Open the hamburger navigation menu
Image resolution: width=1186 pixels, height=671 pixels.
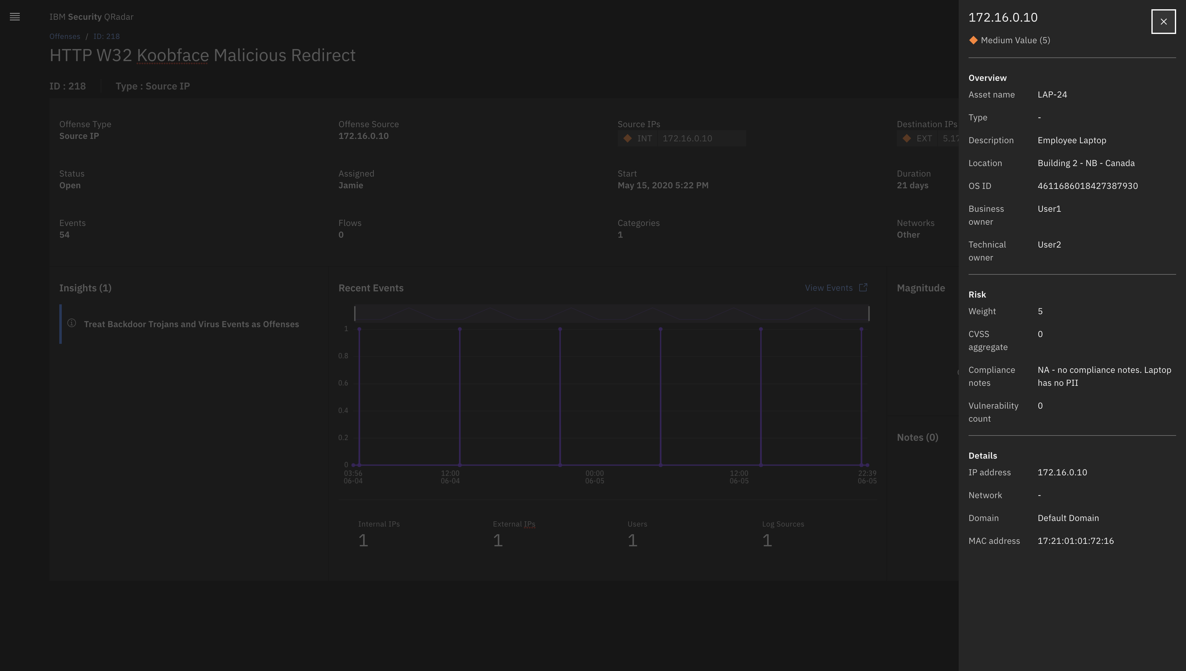[15, 17]
